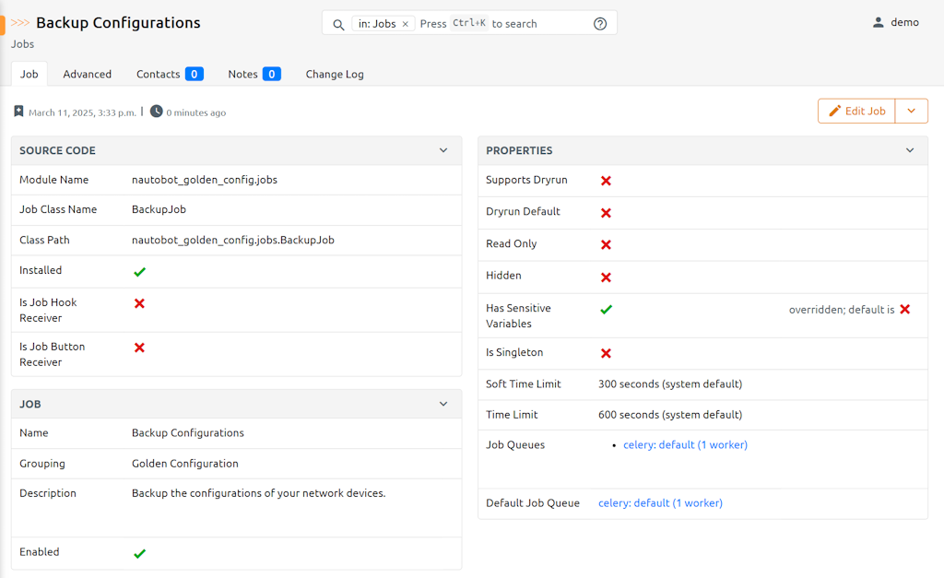
Task: Open the Change Log tab
Action: (x=335, y=74)
